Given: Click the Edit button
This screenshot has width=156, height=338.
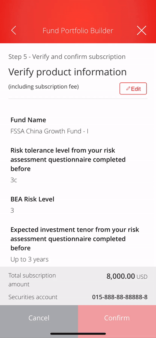Looking at the screenshot, I should coord(133,89).
